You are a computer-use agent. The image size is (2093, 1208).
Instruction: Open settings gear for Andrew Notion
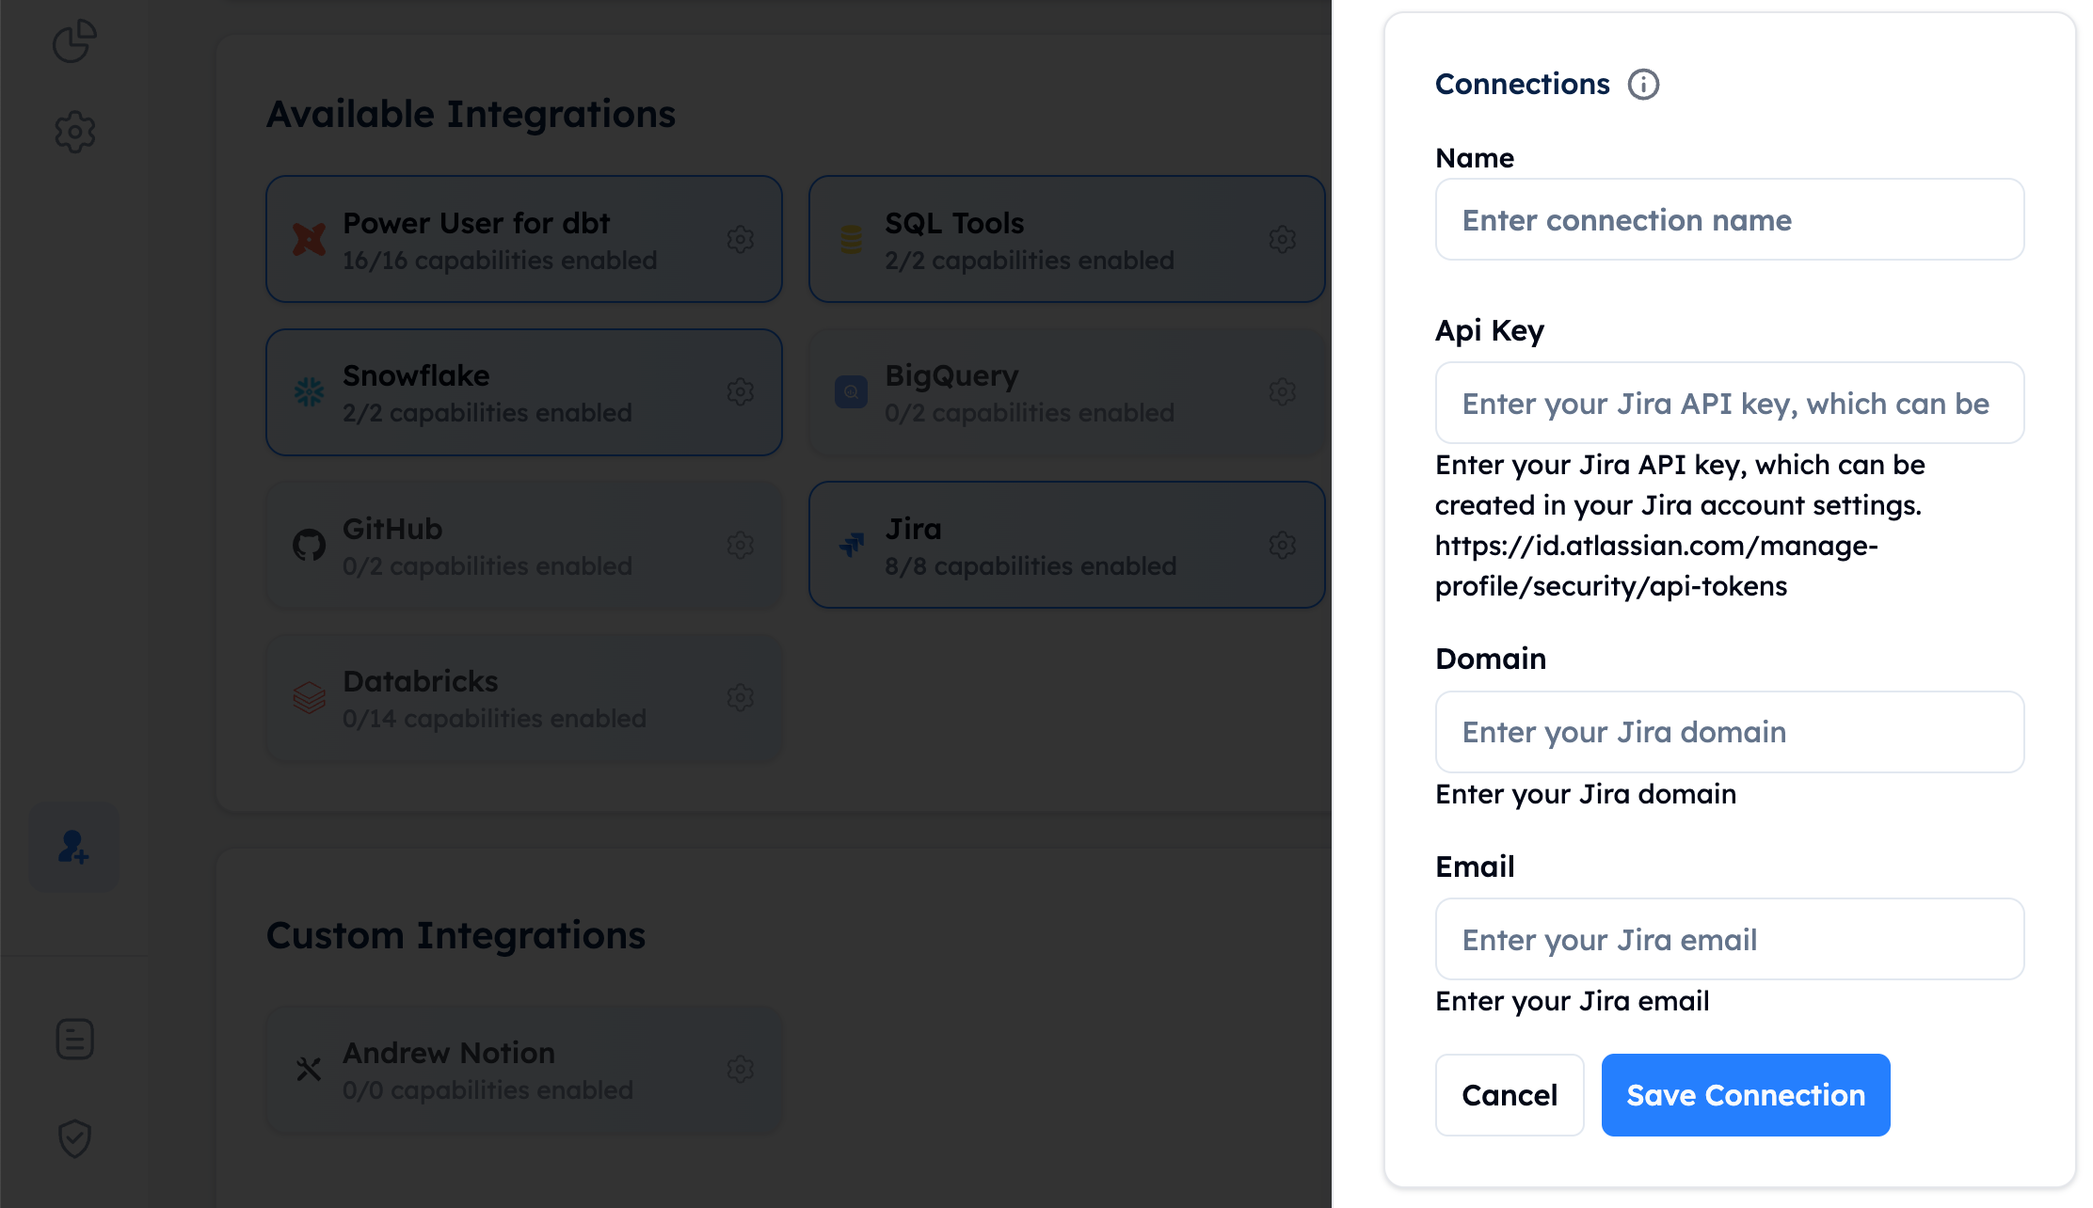(741, 1069)
